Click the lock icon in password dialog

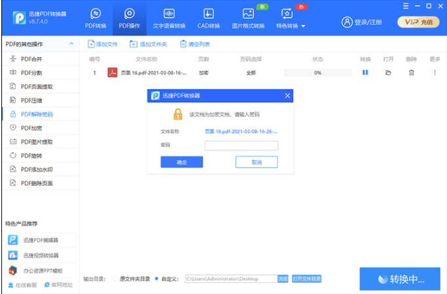[178, 114]
